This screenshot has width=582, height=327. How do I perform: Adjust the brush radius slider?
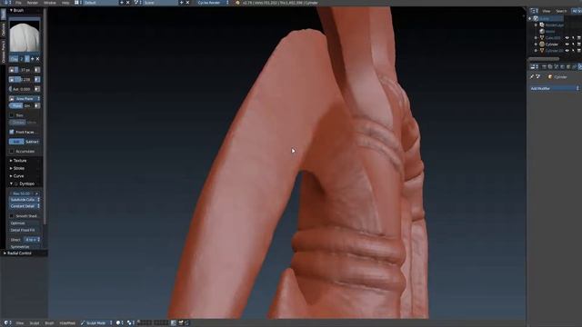tap(25, 70)
